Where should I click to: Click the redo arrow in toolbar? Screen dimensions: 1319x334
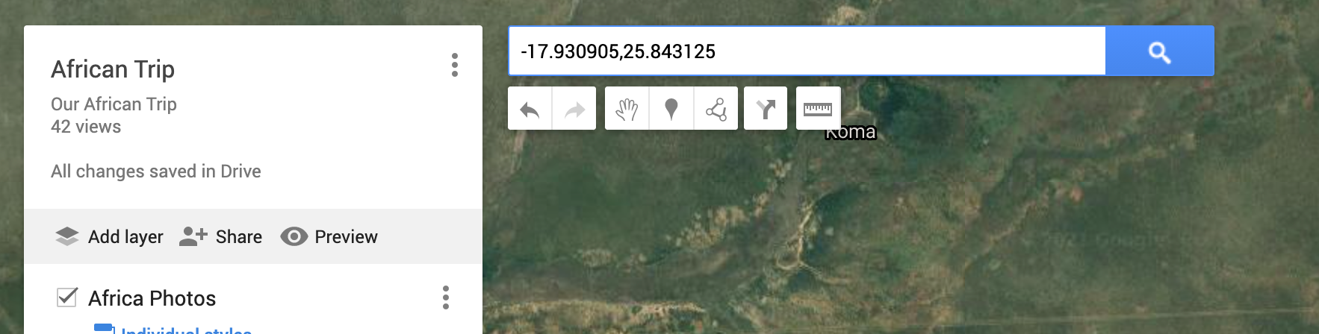[x=574, y=109]
